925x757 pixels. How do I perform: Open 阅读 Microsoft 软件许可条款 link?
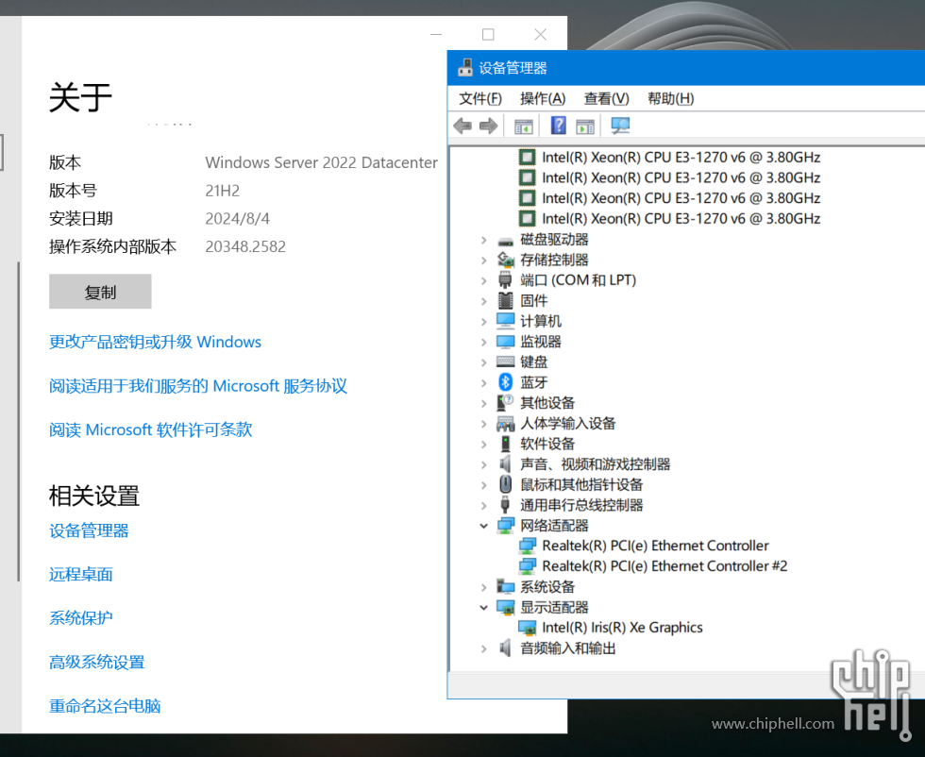coord(150,429)
